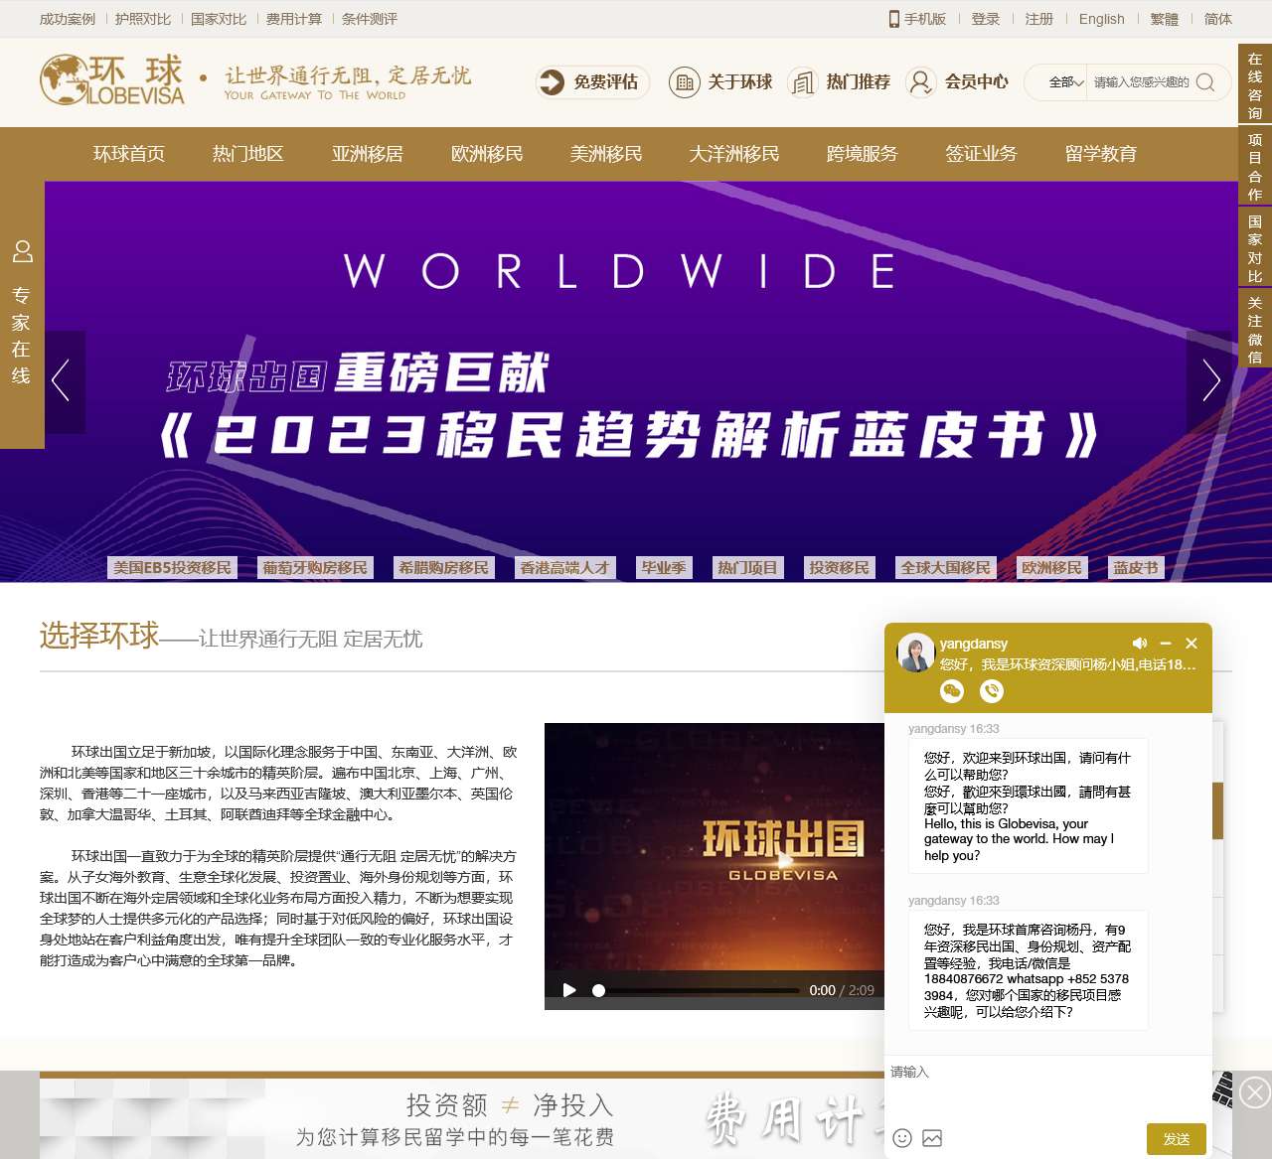Open 跨境服务 nav menu
The image size is (1272, 1159).
[863, 154]
